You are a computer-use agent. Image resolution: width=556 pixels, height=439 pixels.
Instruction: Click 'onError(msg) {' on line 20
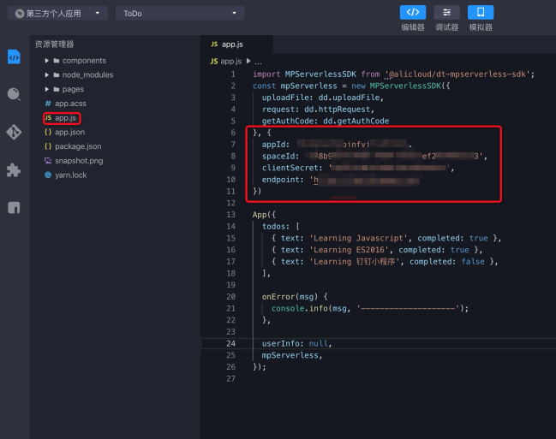(295, 297)
